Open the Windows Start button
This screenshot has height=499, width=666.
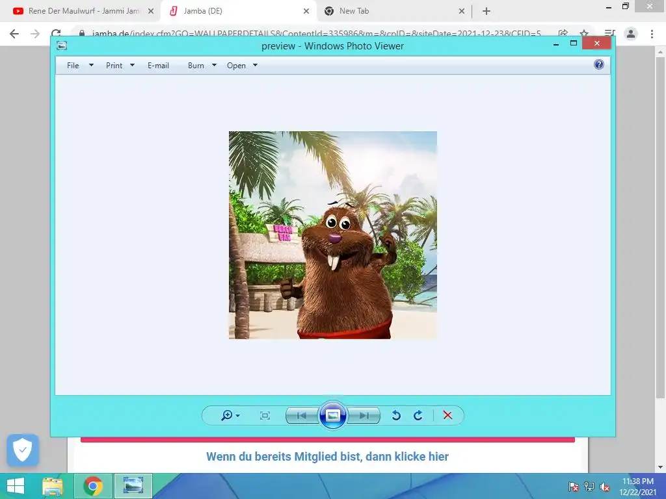pyautogui.click(x=16, y=486)
